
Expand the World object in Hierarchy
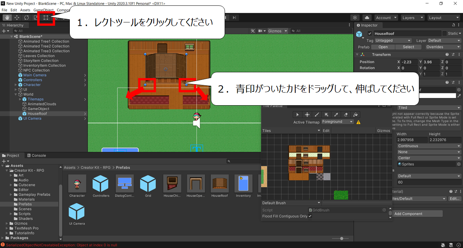[16, 94]
